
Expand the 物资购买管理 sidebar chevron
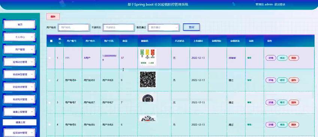[32, 99]
